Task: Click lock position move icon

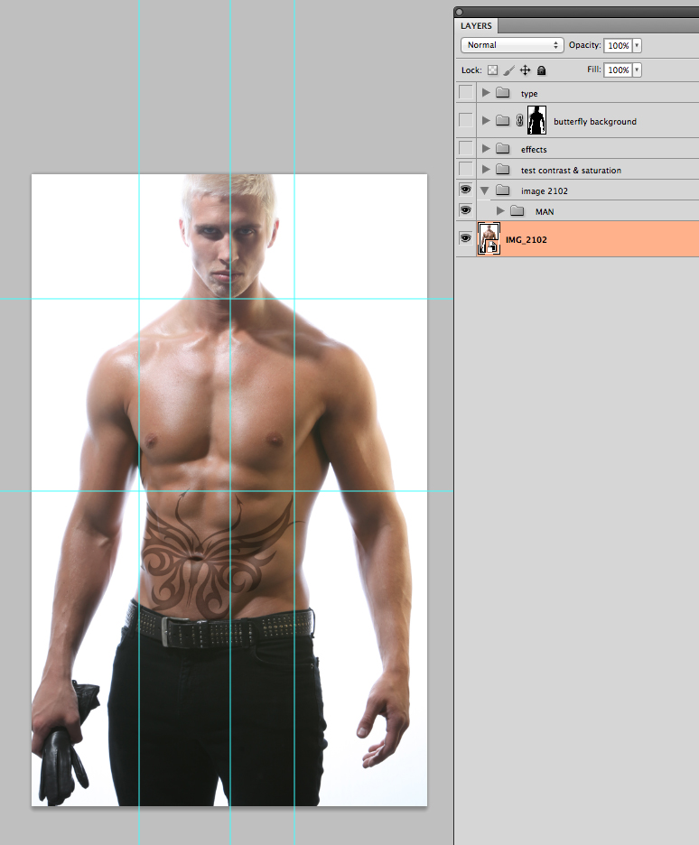Action: point(525,70)
